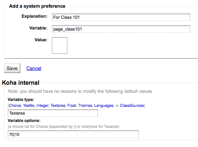Click the Variable: field label

click(x=38, y=28)
